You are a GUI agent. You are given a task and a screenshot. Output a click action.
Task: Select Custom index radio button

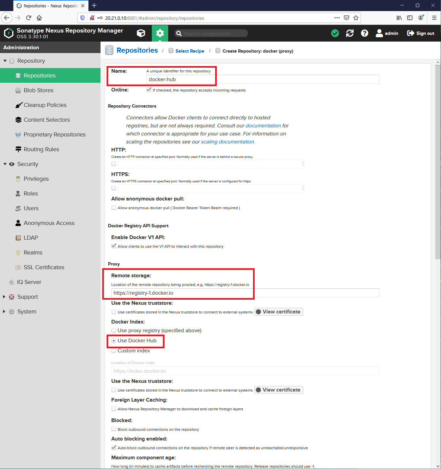click(x=114, y=351)
